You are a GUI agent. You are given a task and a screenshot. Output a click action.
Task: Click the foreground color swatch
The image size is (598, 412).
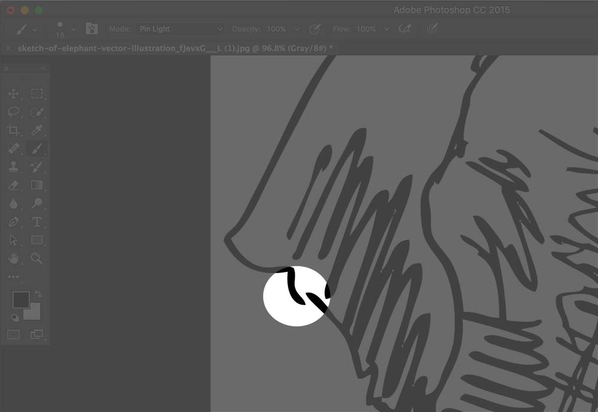[x=21, y=299]
